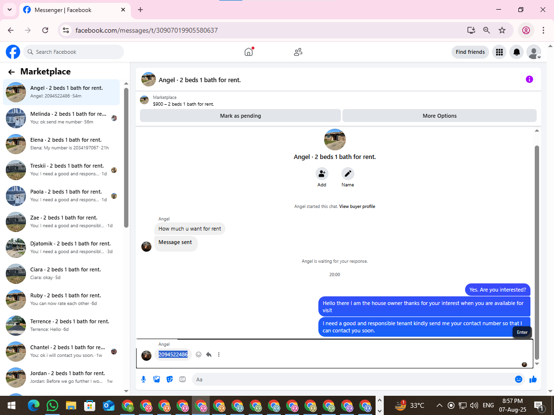Open File Explorer from the taskbar

click(71, 406)
